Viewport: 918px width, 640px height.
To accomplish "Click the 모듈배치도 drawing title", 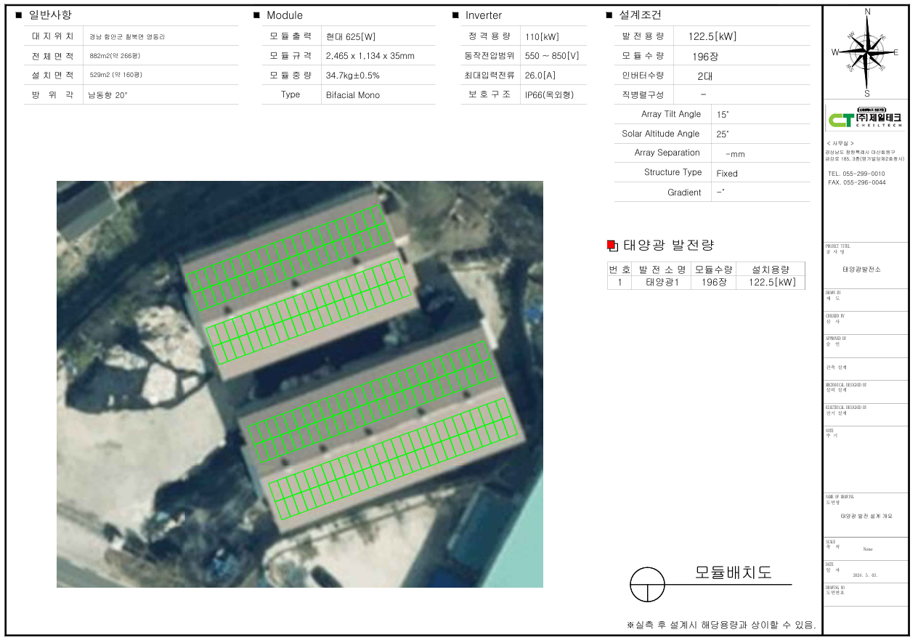I will click(733, 572).
